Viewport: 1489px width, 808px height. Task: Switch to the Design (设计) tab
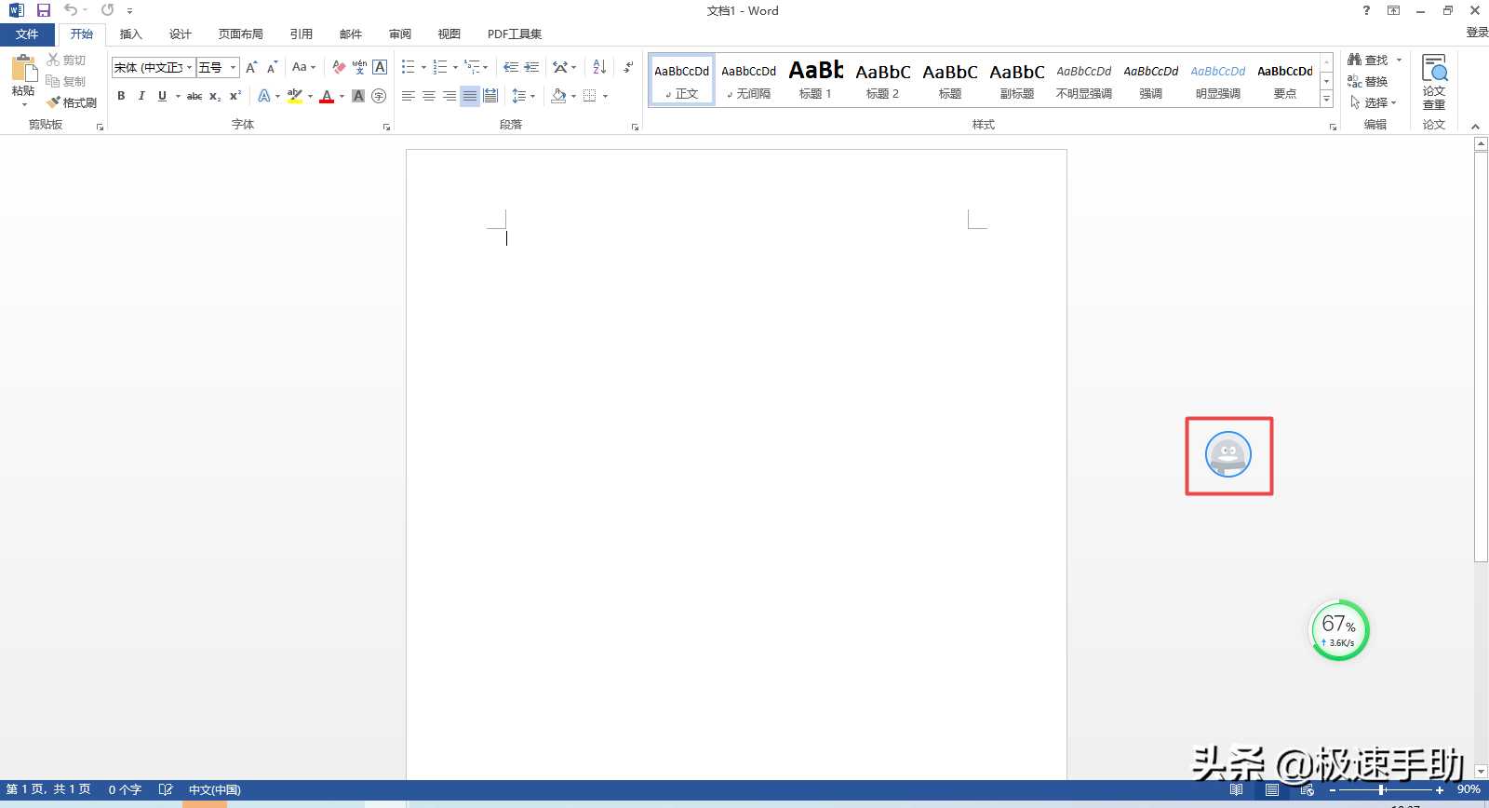tap(181, 34)
